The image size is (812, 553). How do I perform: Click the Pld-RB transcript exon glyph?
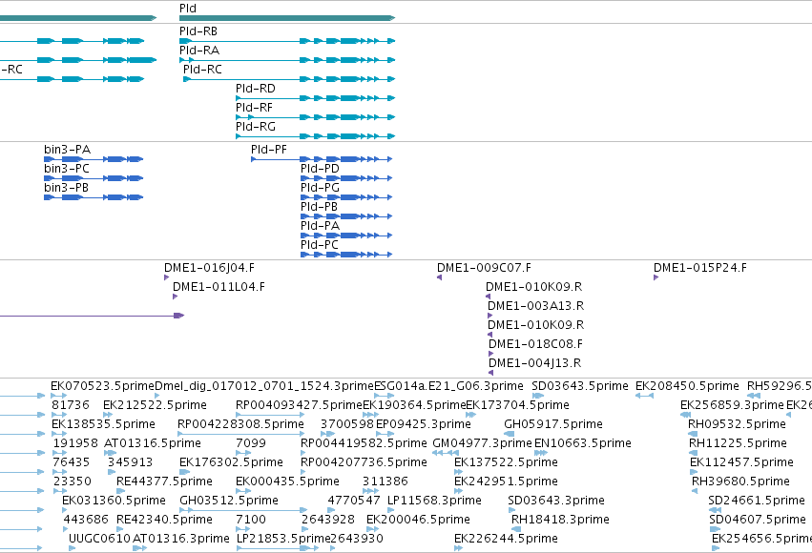(287, 41)
